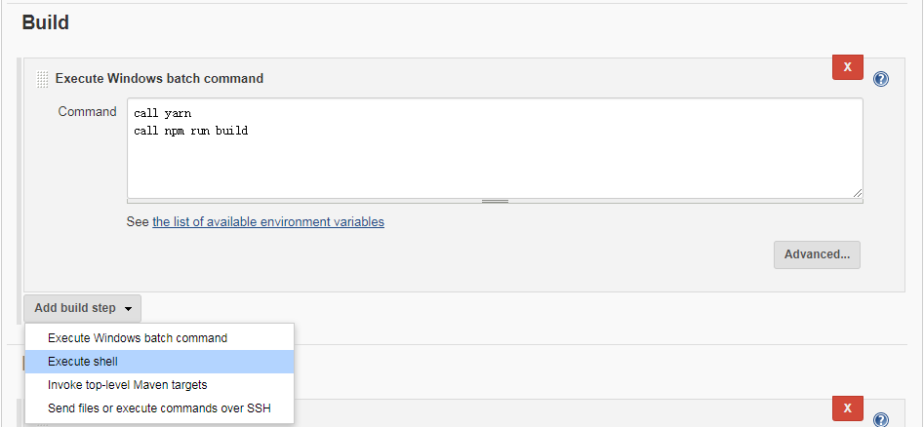Click inside the Command text area
924x427 pixels.
[x=495, y=148]
